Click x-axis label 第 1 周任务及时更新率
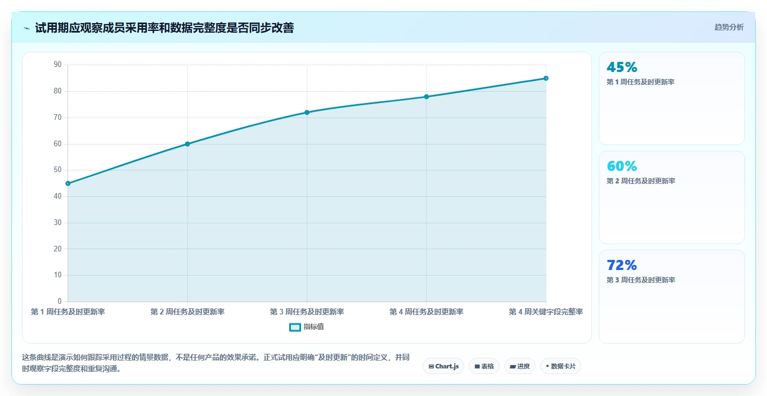 [68, 312]
